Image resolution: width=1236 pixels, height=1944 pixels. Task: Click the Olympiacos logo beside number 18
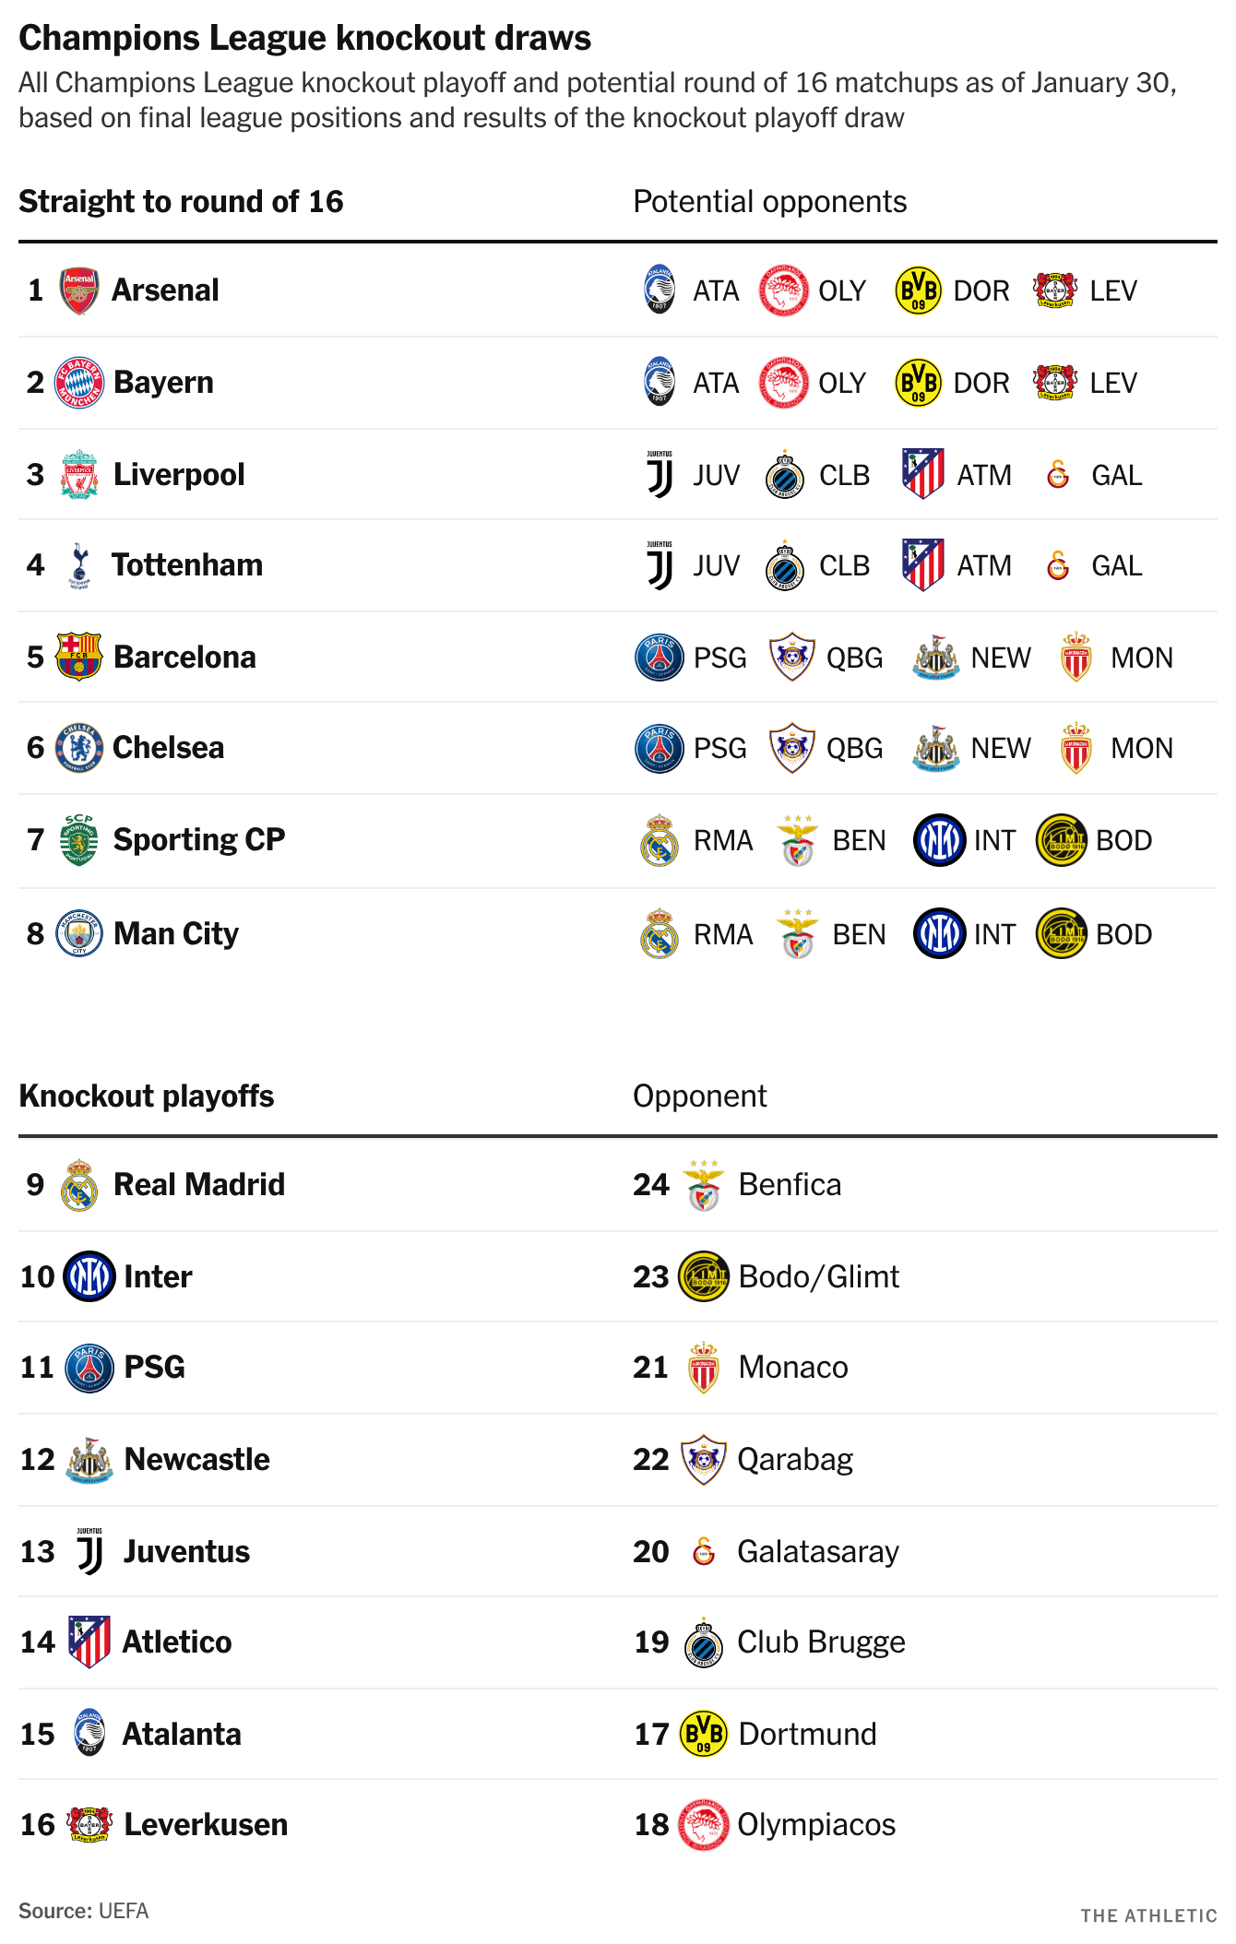point(704,1824)
